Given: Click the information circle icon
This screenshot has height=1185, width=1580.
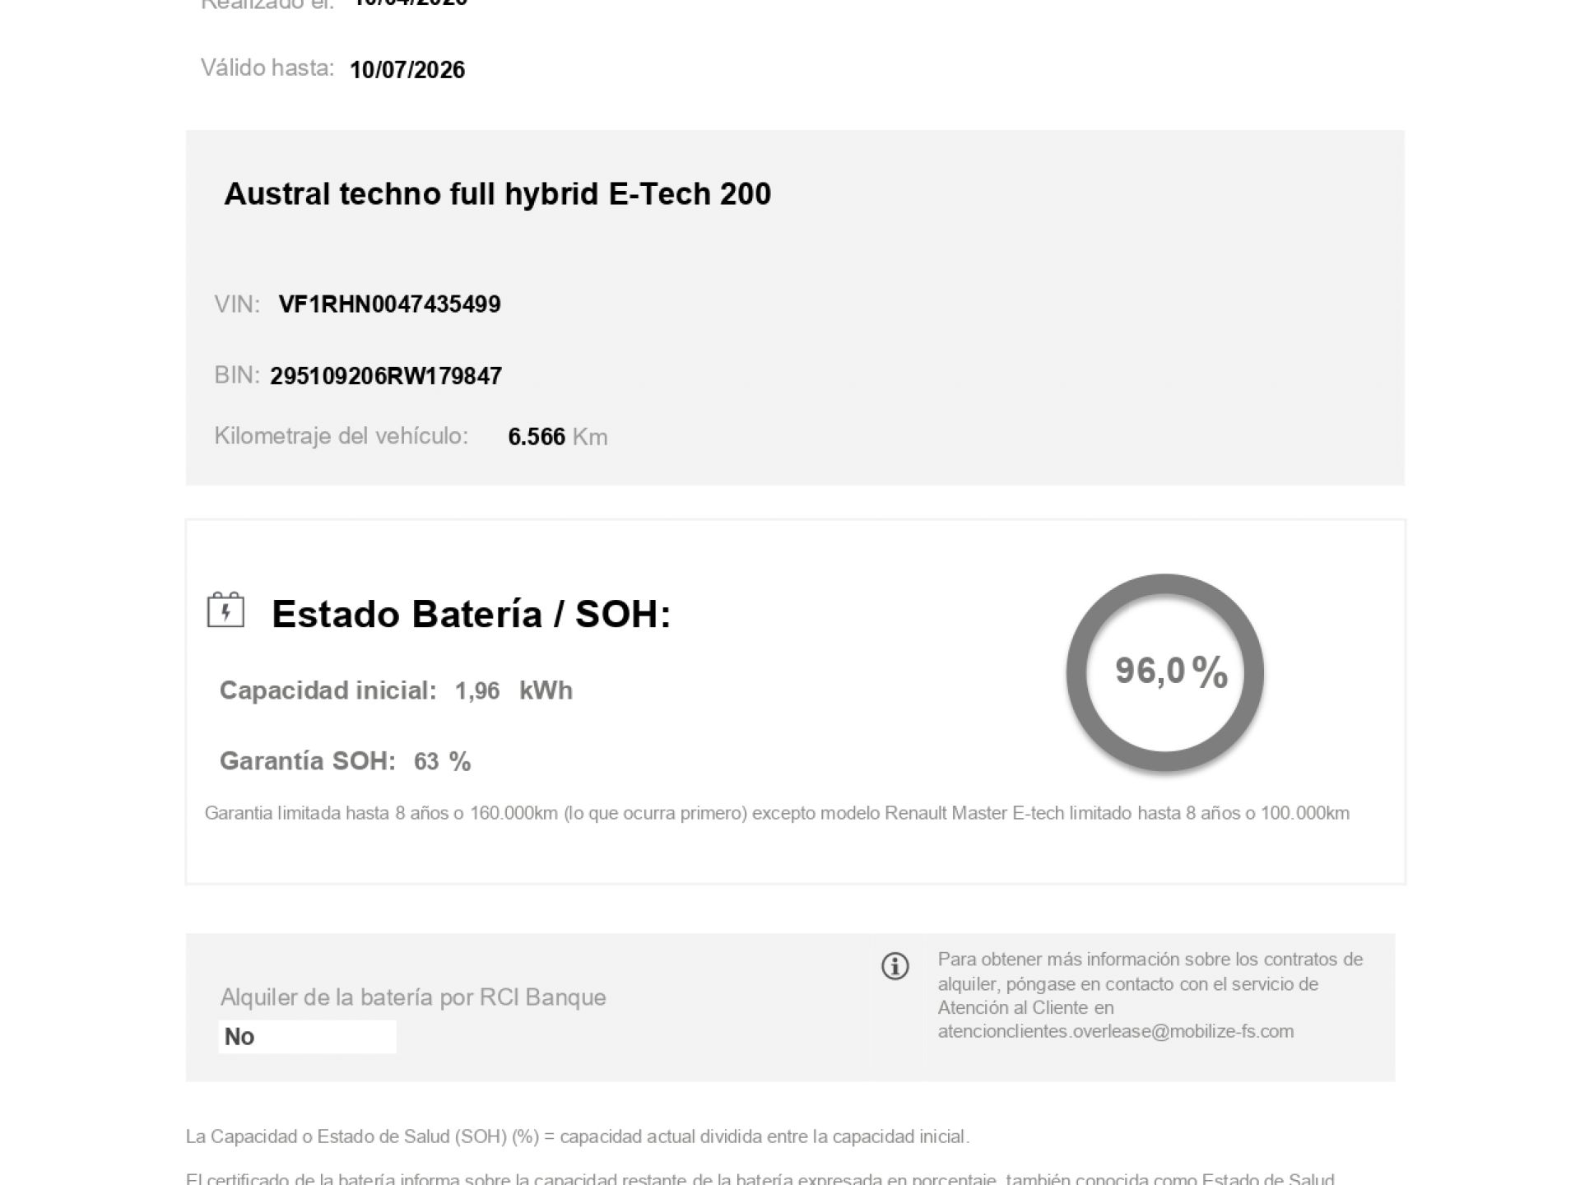Looking at the screenshot, I should tap(895, 966).
